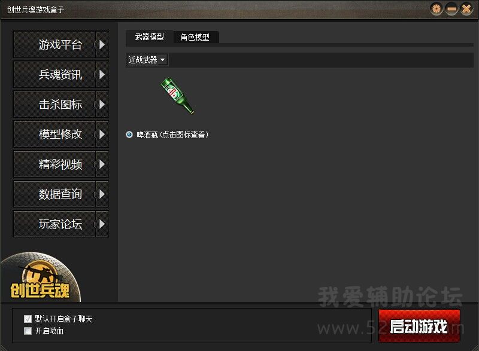Switch to the 武器模型 tab

[149, 37]
